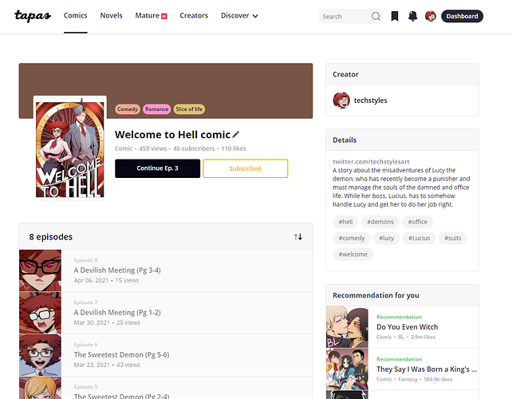Click the #demons hashtag
This screenshot has height=399, width=512.
pyautogui.click(x=380, y=222)
